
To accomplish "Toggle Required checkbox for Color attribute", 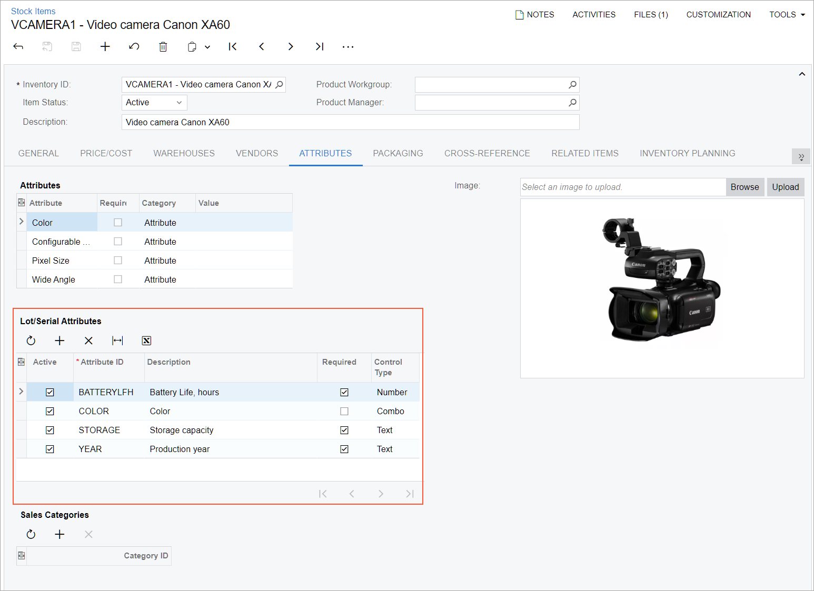I will pyautogui.click(x=118, y=223).
